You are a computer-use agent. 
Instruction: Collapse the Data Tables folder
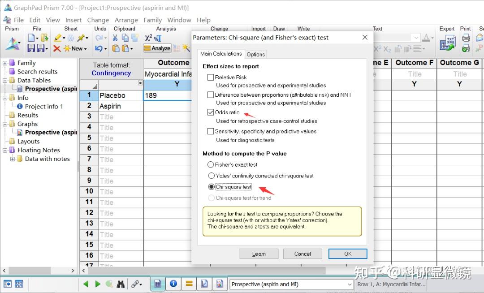[5, 80]
